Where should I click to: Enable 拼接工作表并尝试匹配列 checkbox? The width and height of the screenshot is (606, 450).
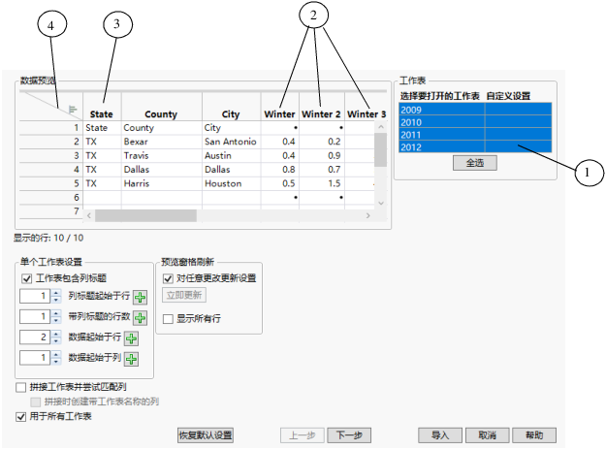pyautogui.click(x=21, y=387)
